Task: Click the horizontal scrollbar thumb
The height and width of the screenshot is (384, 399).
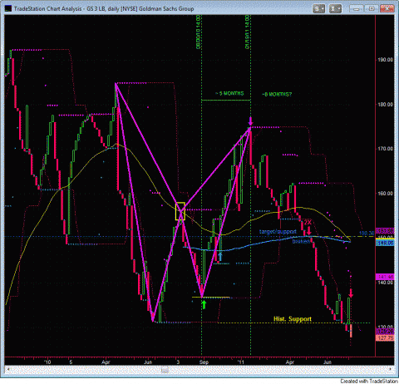Action: pos(165,370)
